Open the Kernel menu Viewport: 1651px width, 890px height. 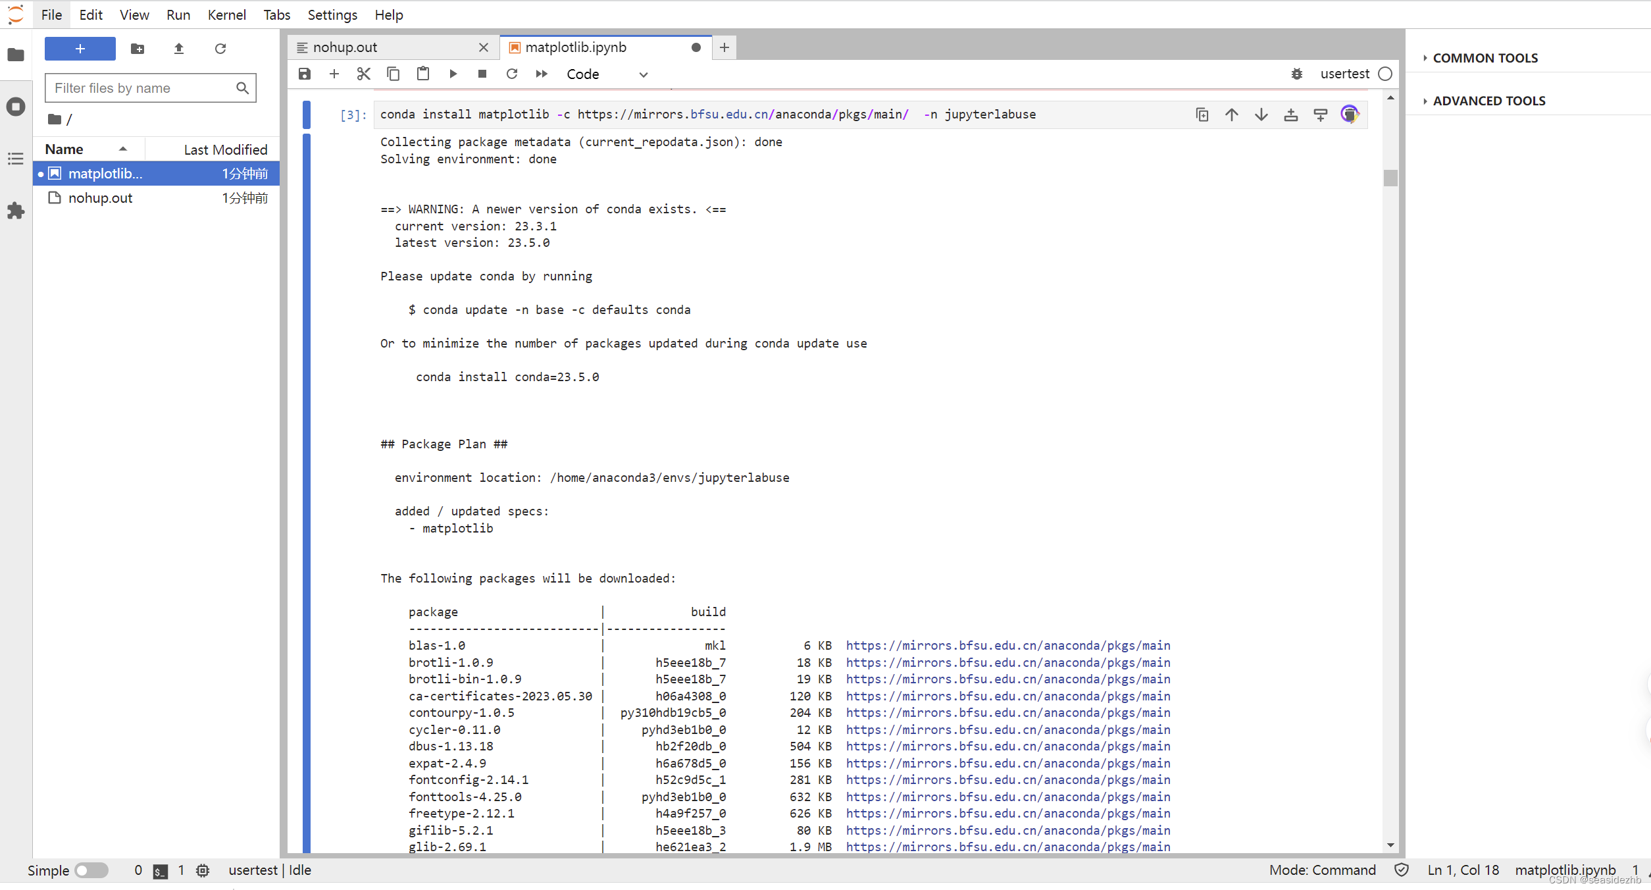coord(226,14)
